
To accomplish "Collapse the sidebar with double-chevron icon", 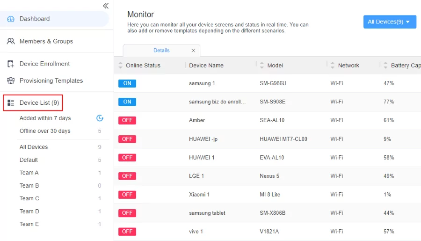I will 106,6.
